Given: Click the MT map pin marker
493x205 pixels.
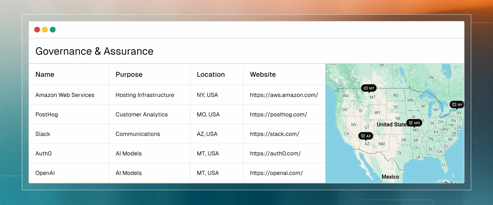Looking at the screenshot, I should click(x=369, y=88).
